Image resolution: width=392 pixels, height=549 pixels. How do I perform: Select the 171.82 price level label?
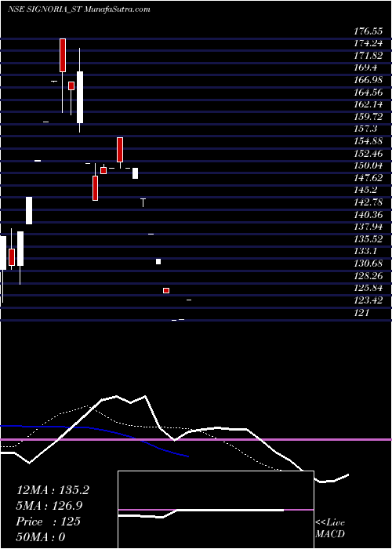point(368,56)
